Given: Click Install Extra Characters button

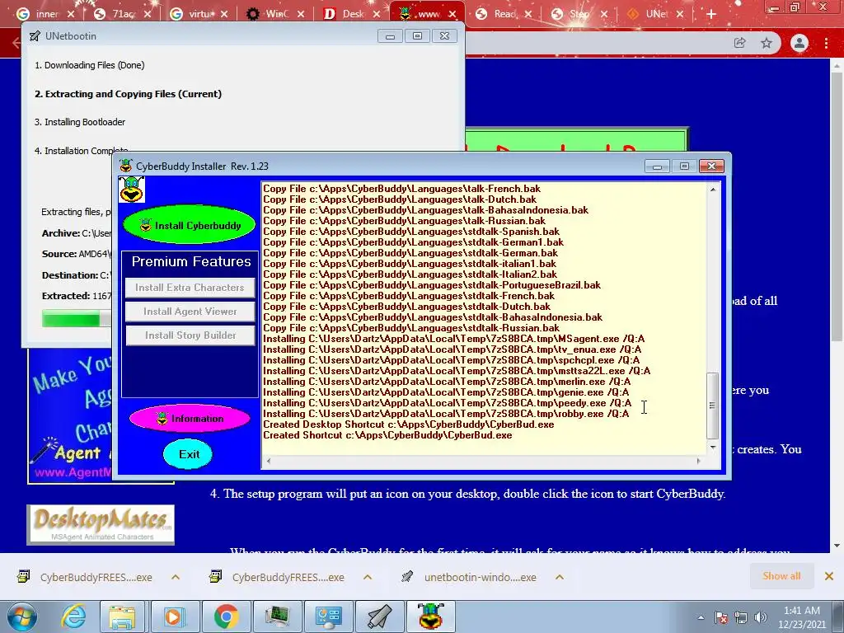Looking at the screenshot, I should click(190, 288).
